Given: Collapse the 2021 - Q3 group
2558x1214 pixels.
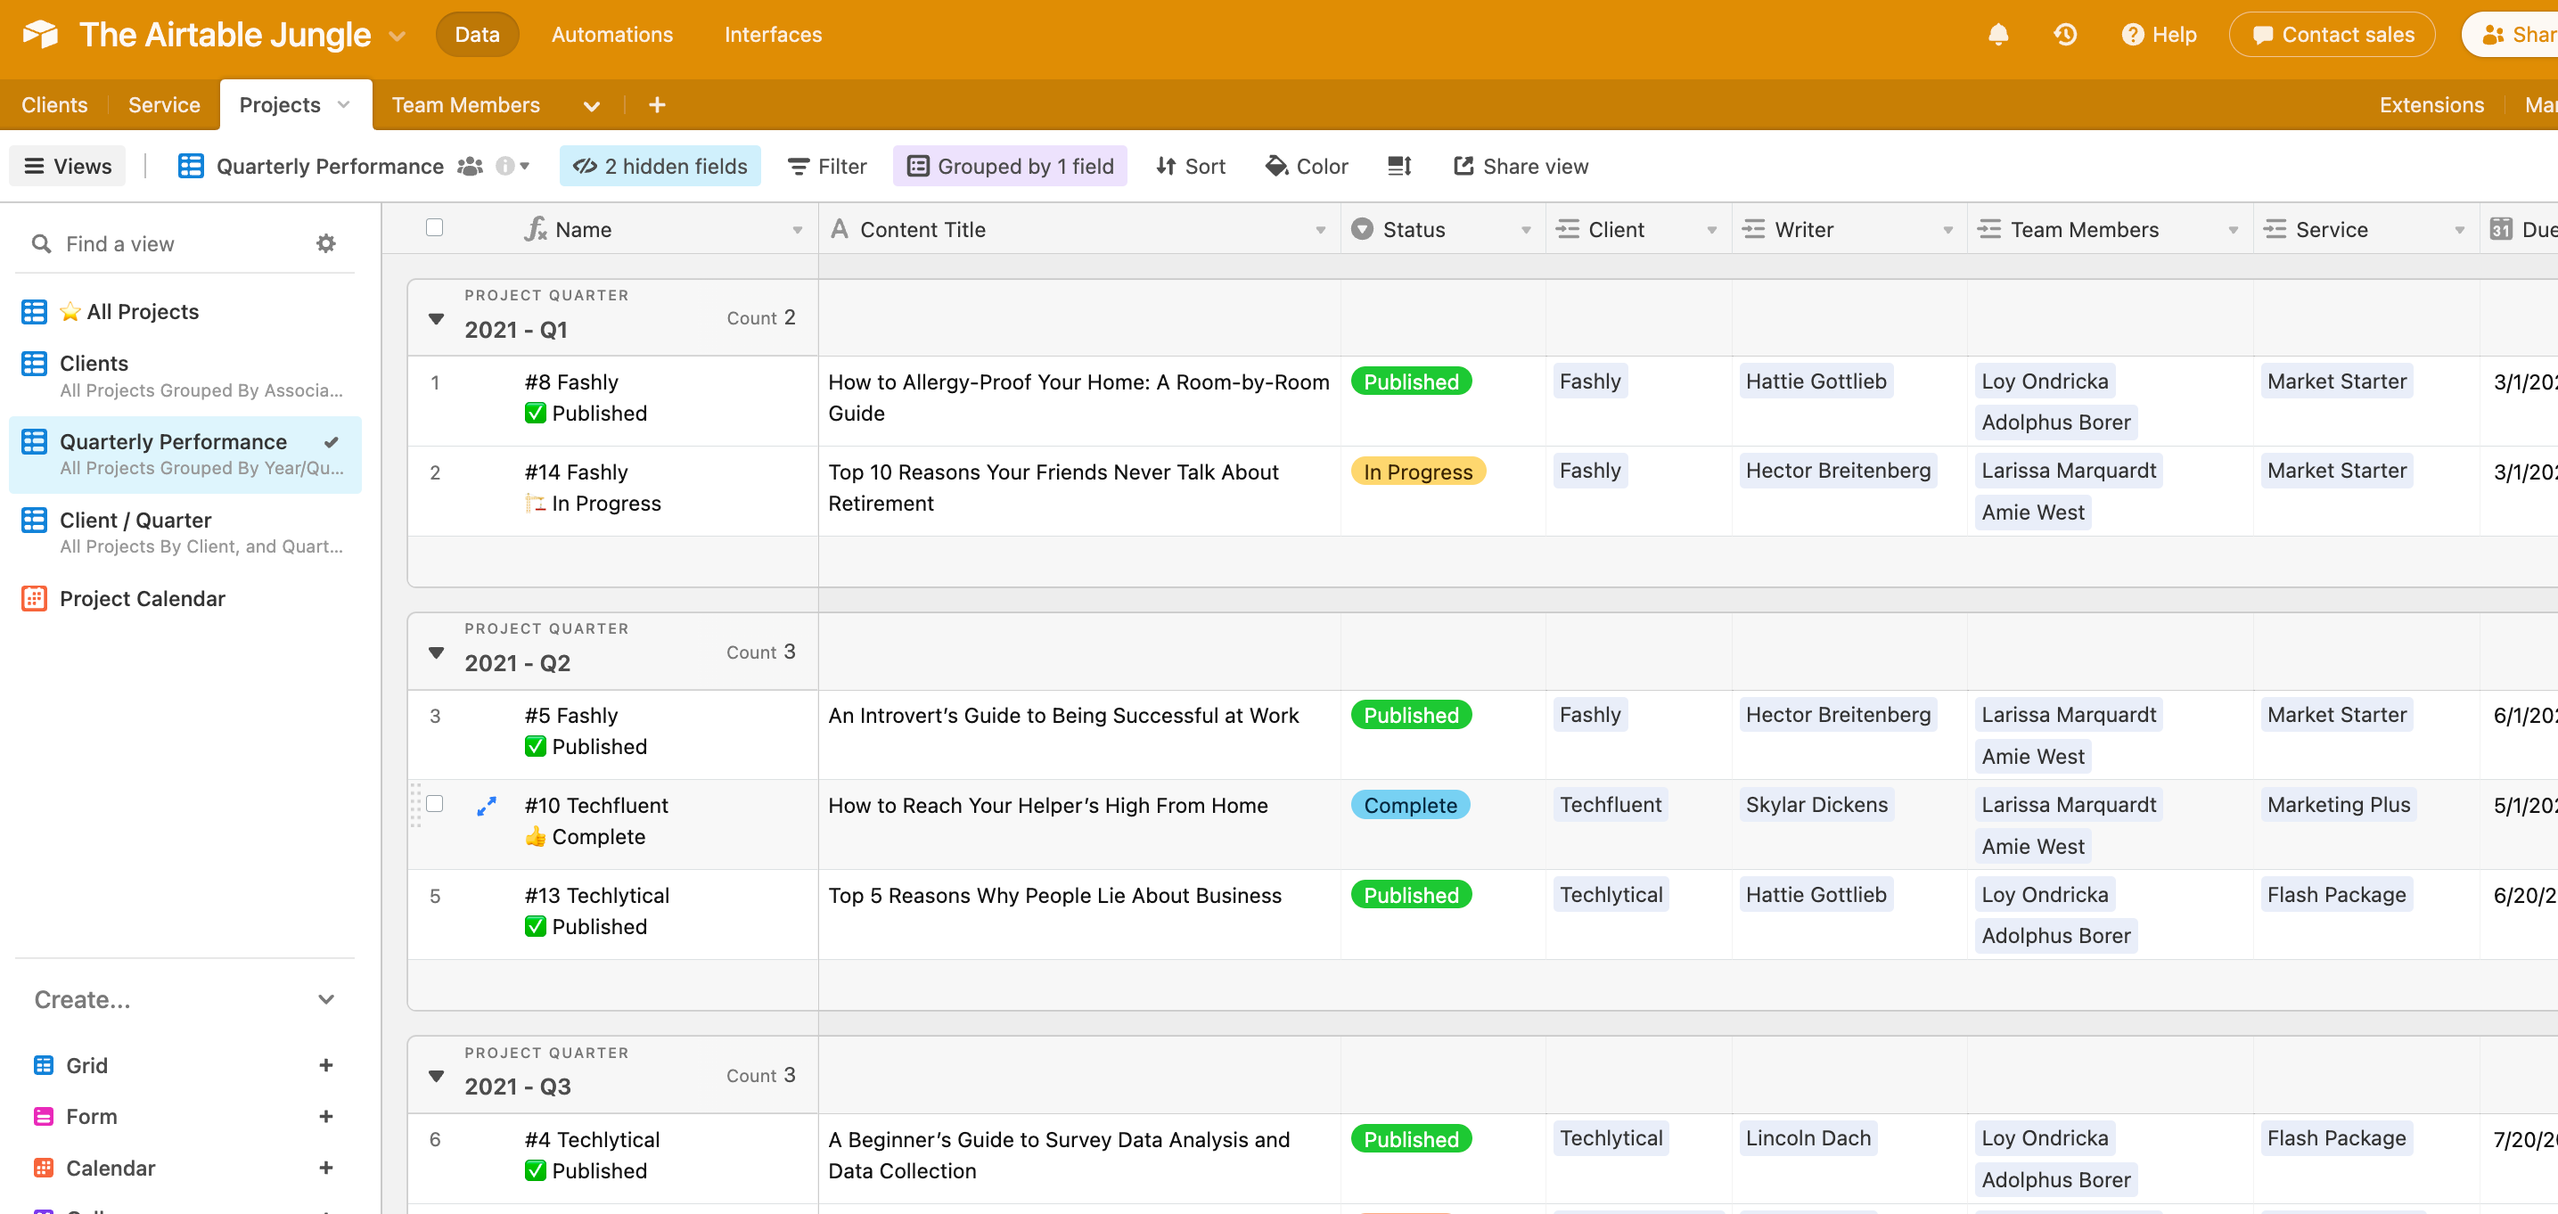Looking at the screenshot, I should (436, 1076).
